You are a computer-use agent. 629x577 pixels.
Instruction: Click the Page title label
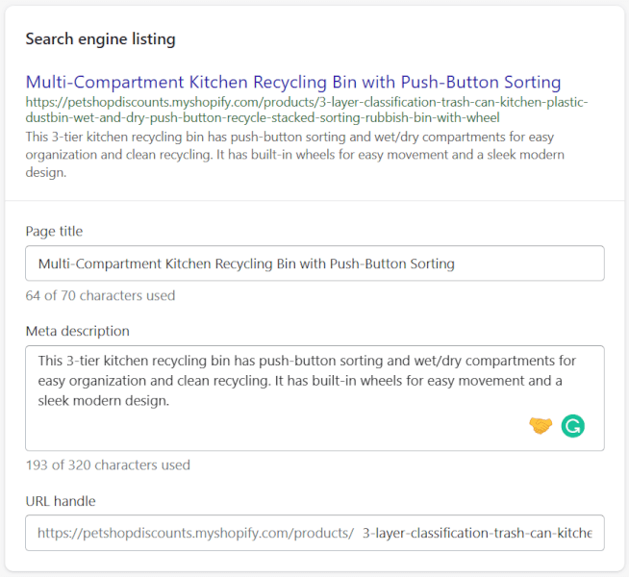pyautogui.click(x=54, y=232)
